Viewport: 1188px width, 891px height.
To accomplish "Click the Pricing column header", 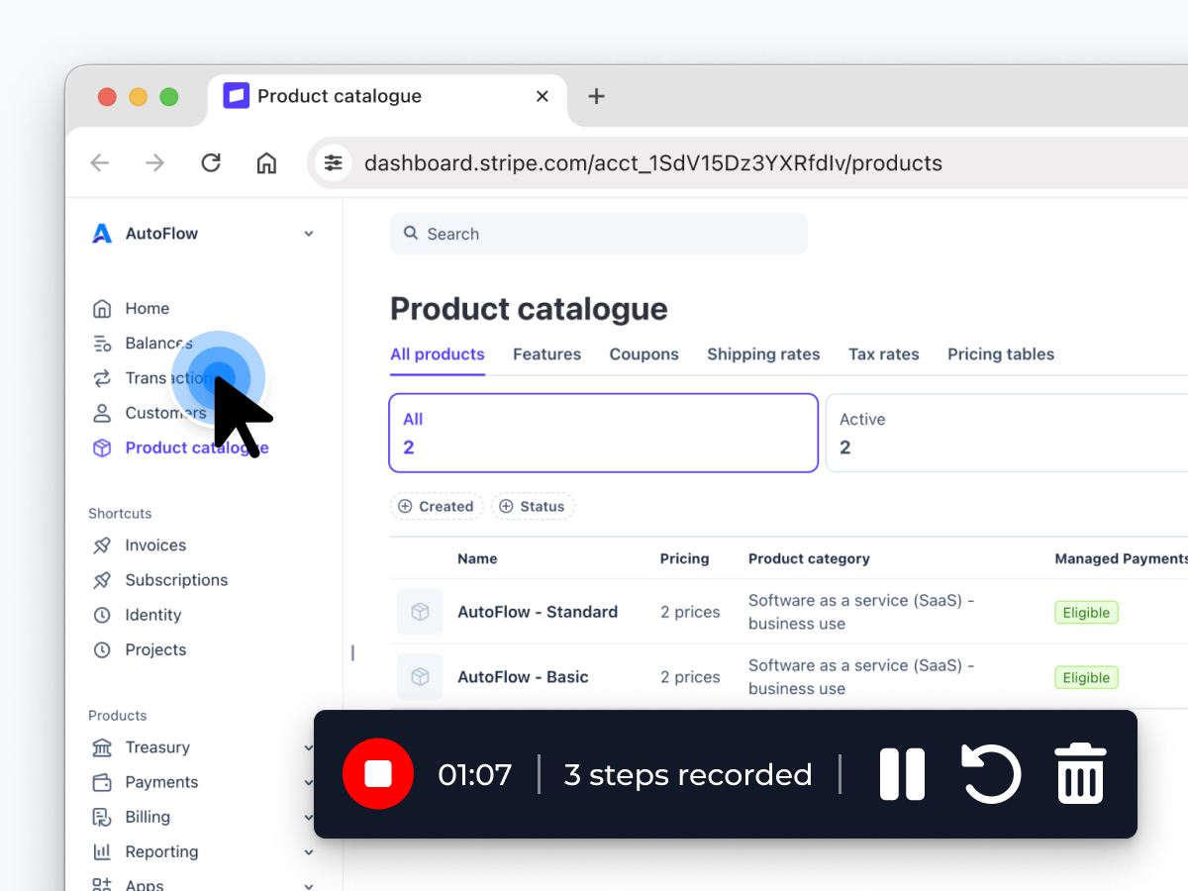I will (685, 558).
